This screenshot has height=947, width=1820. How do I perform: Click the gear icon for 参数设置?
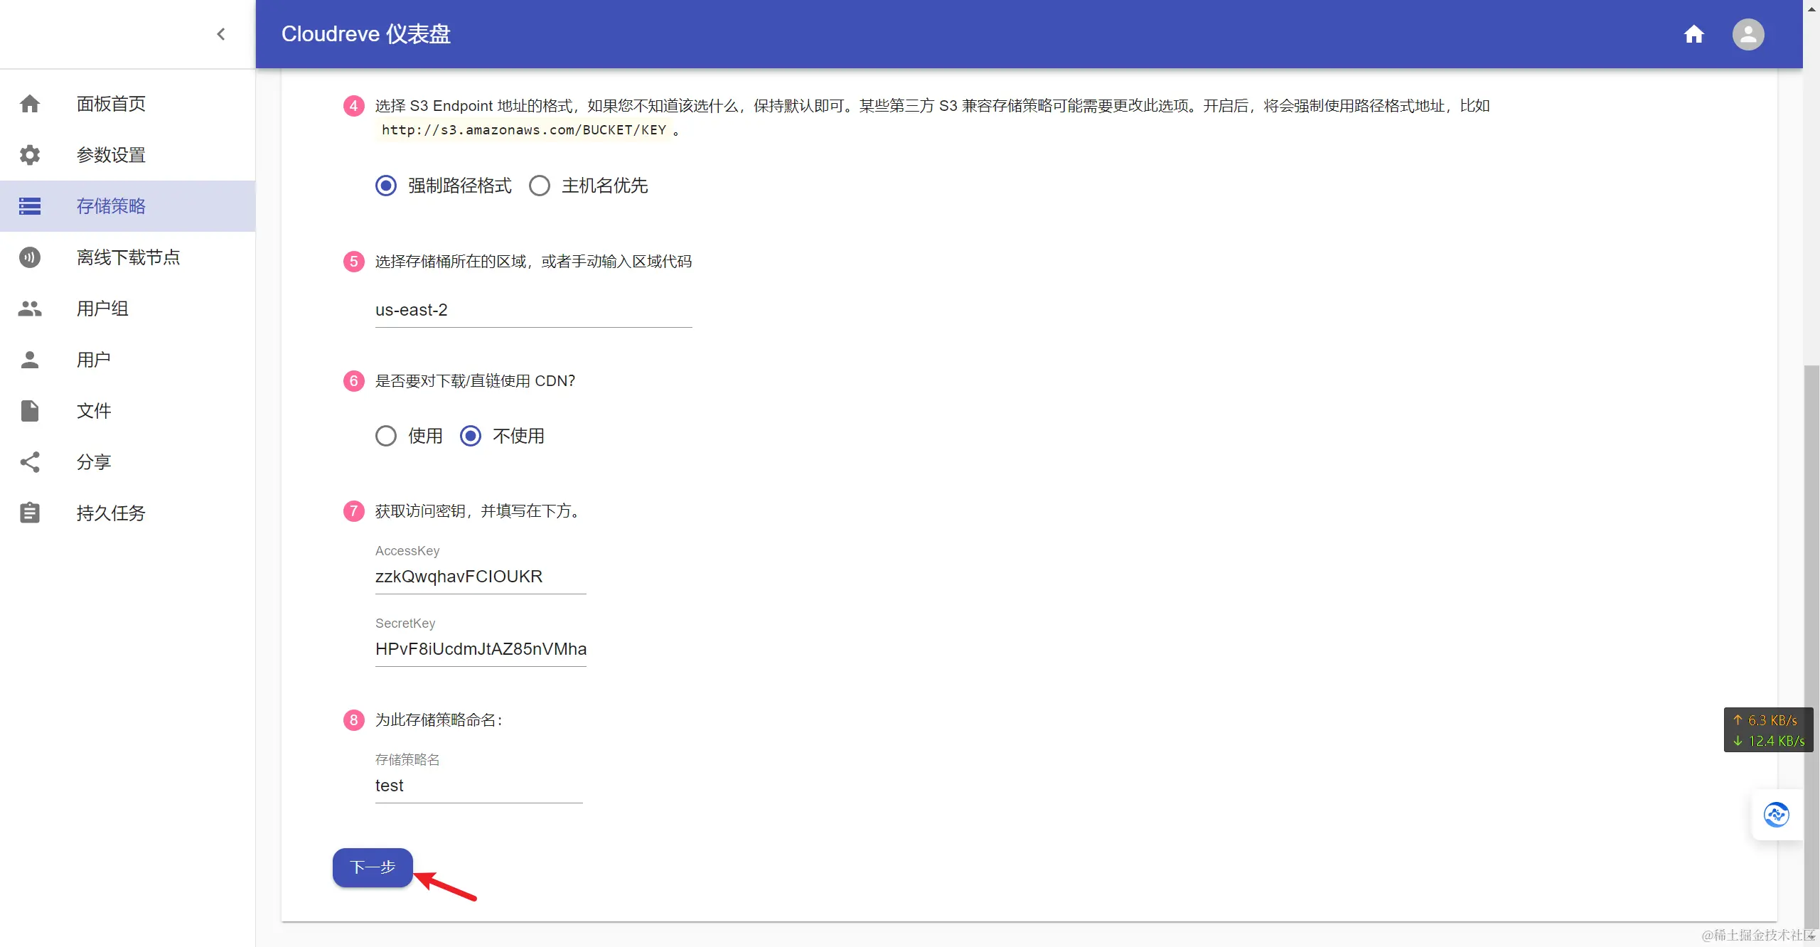tap(30, 155)
